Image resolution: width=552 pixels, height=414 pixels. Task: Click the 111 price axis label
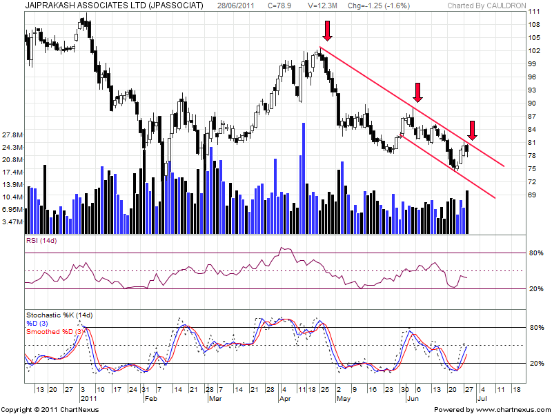coord(534,12)
